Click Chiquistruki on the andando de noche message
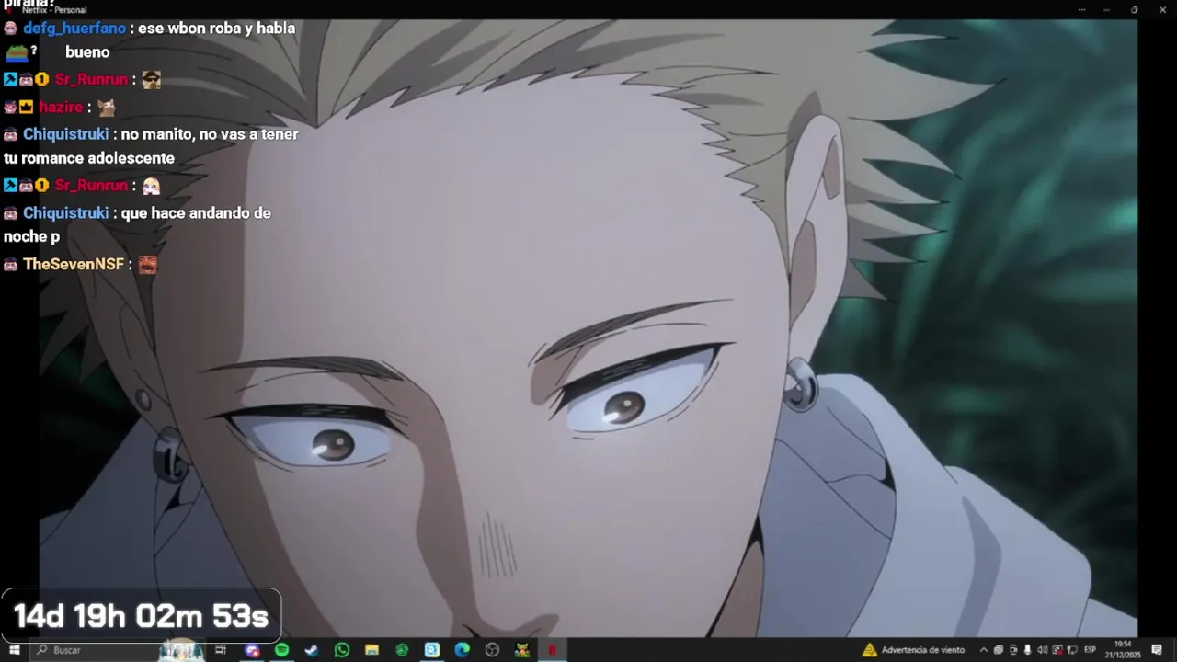Viewport: 1177px width, 662px height. tap(65, 213)
